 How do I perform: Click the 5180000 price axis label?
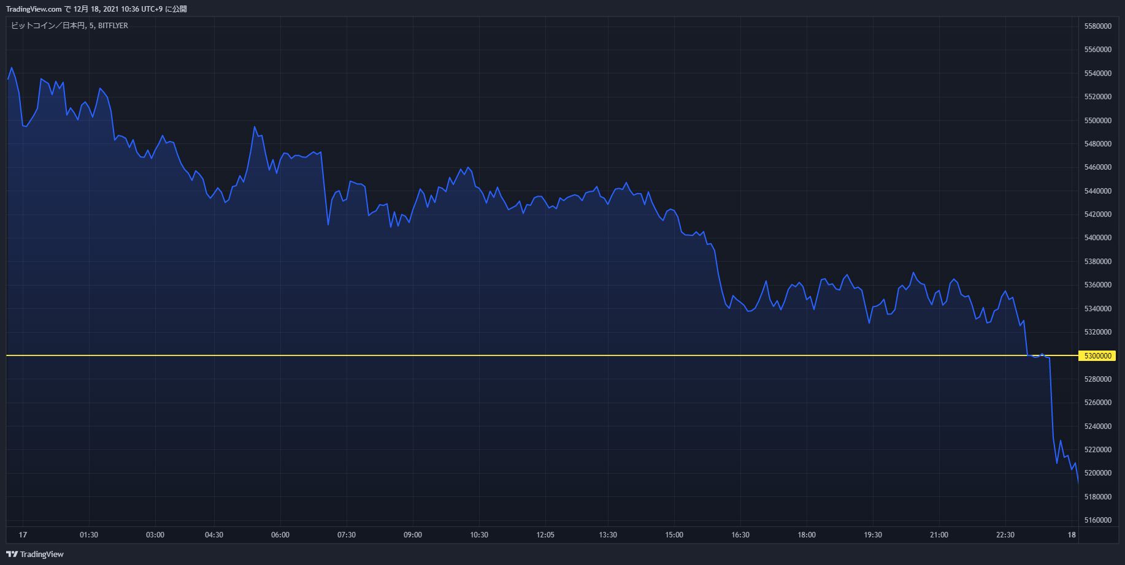[x=1098, y=497]
